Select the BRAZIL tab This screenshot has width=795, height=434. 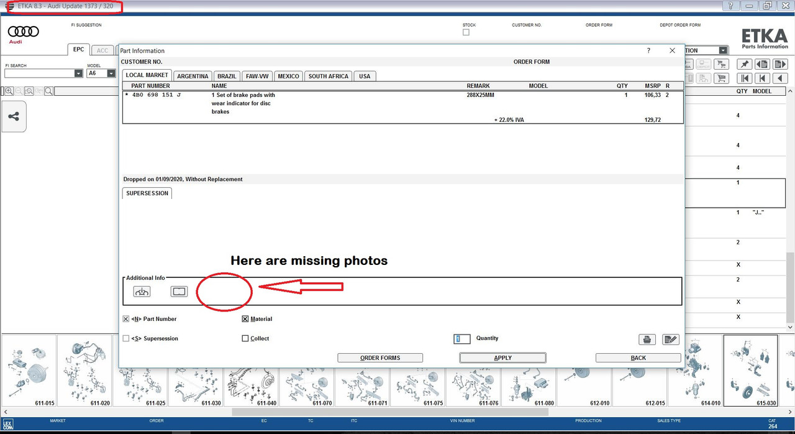click(x=227, y=76)
